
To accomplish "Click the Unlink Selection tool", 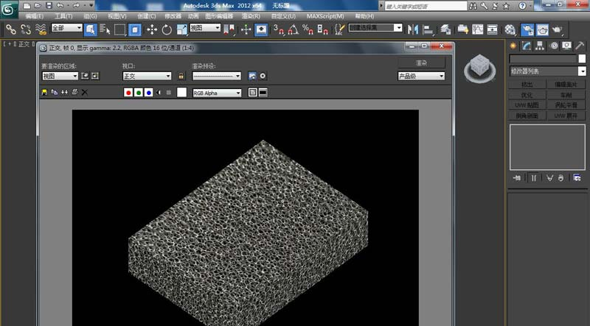I will (26, 29).
